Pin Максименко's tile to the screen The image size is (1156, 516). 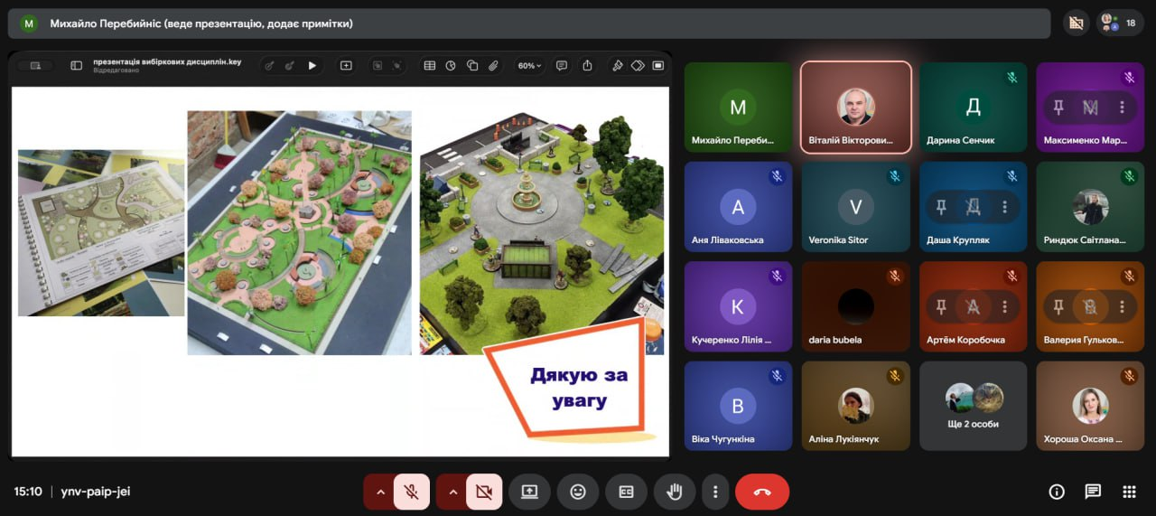click(x=1058, y=107)
